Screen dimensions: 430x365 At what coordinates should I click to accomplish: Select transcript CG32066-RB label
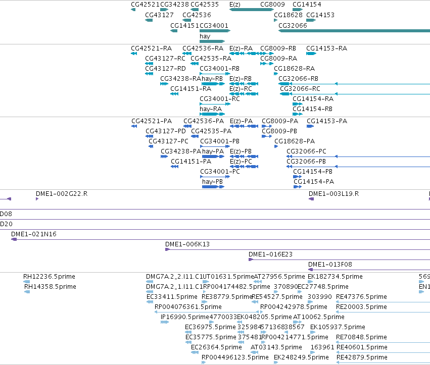pyautogui.click(x=298, y=79)
